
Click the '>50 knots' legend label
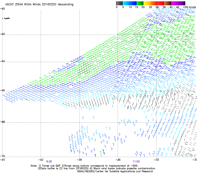(x=189, y=7)
